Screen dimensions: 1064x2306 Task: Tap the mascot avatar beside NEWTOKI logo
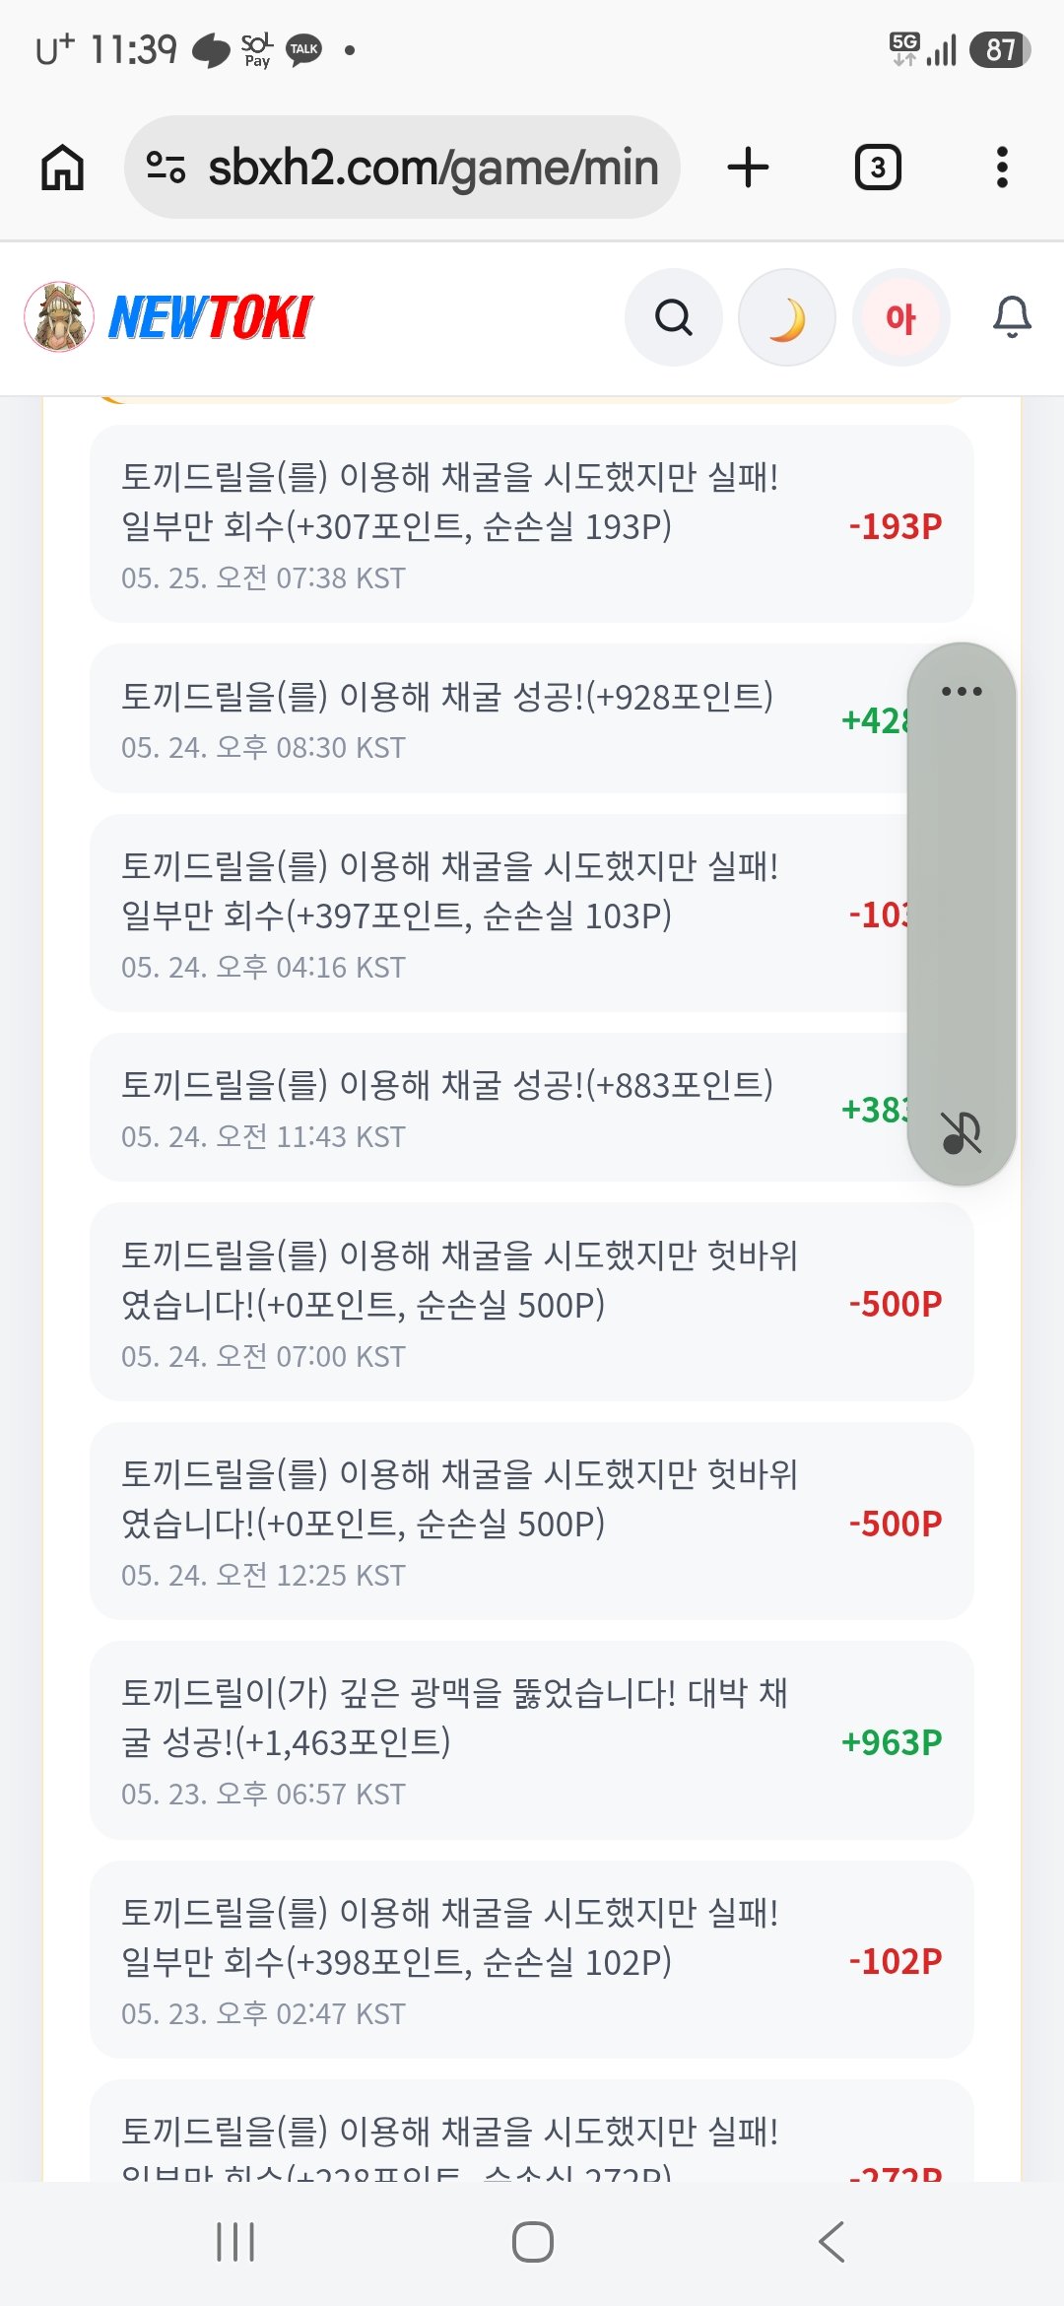click(59, 316)
